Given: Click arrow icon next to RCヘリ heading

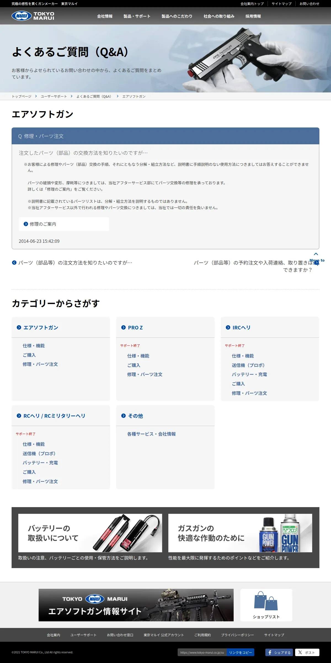Looking at the screenshot, I should (x=19, y=416).
